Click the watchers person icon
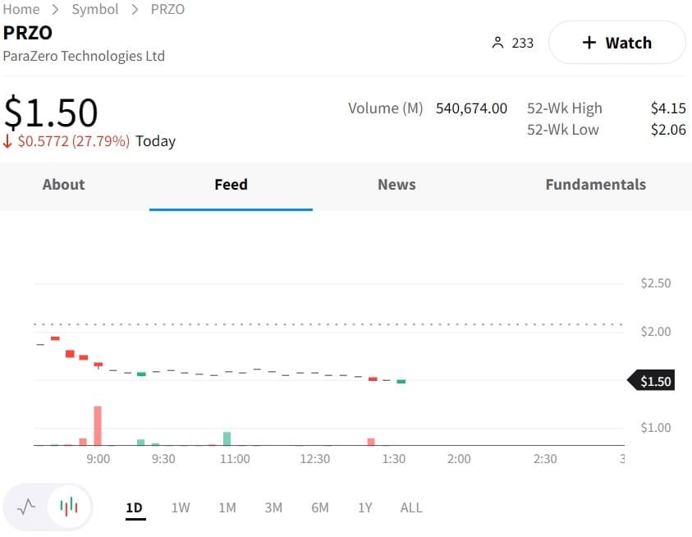The height and width of the screenshot is (537, 692). [497, 43]
